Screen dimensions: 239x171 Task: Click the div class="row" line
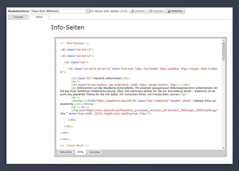pyautogui.click(x=76, y=62)
